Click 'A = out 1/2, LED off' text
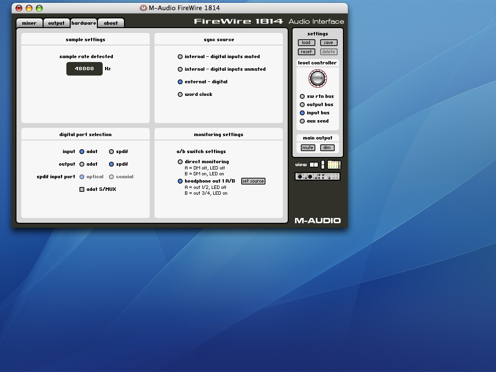The image size is (496, 372). (x=205, y=187)
